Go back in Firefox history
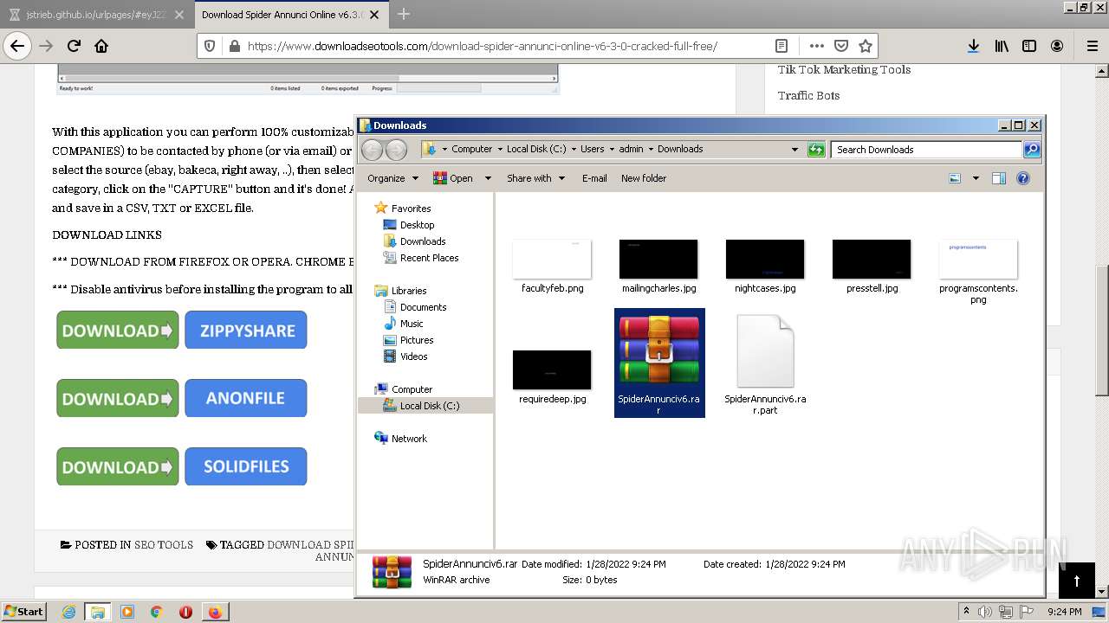This screenshot has height=623, width=1109. [17, 46]
